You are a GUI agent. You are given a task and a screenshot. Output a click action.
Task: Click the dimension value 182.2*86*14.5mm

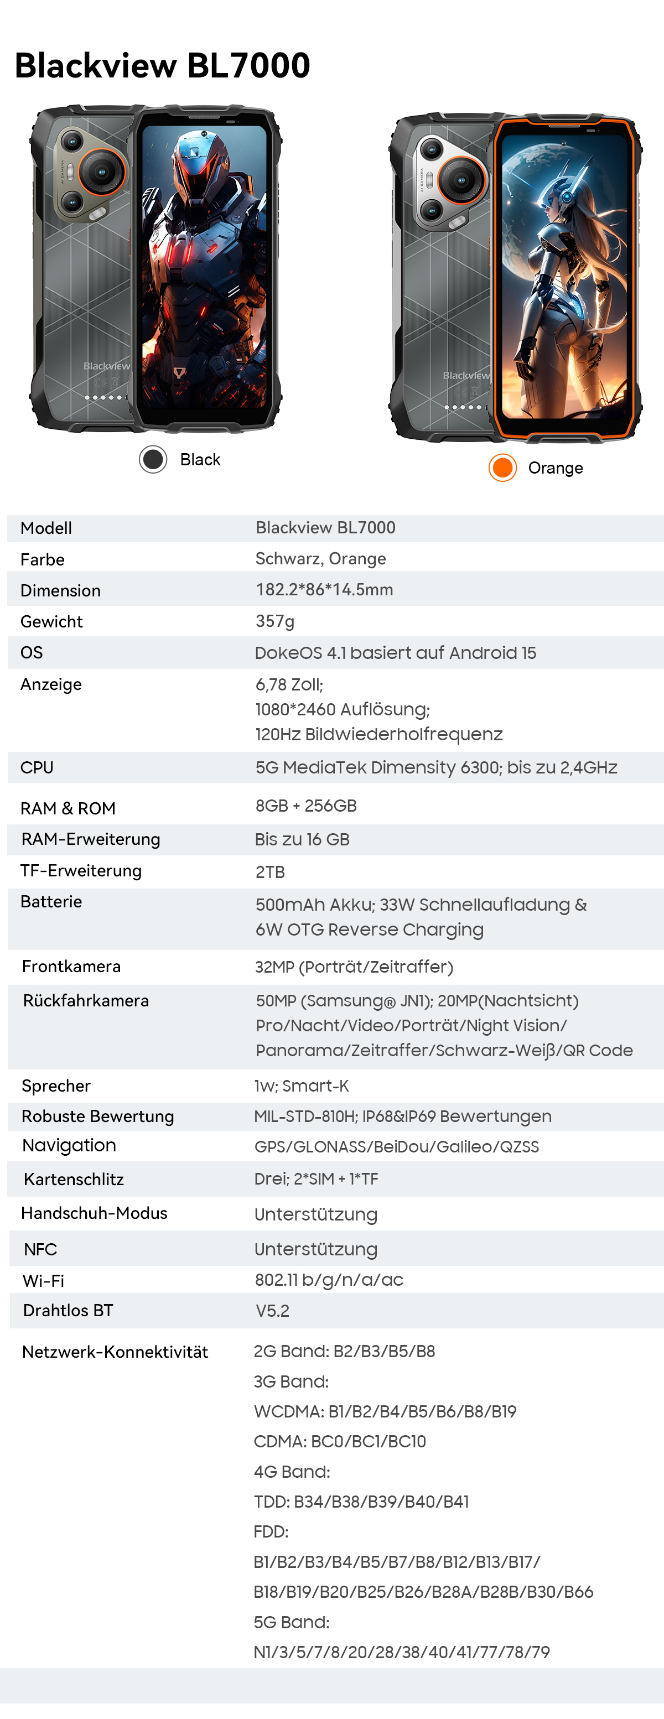pos(324,590)
